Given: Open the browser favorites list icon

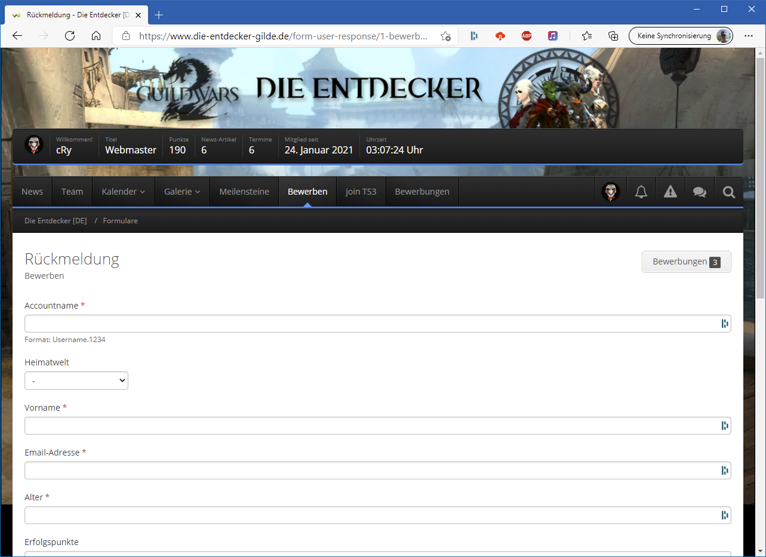Looking at the screenshot, I should pyautogui.click(x=587, y=36).
